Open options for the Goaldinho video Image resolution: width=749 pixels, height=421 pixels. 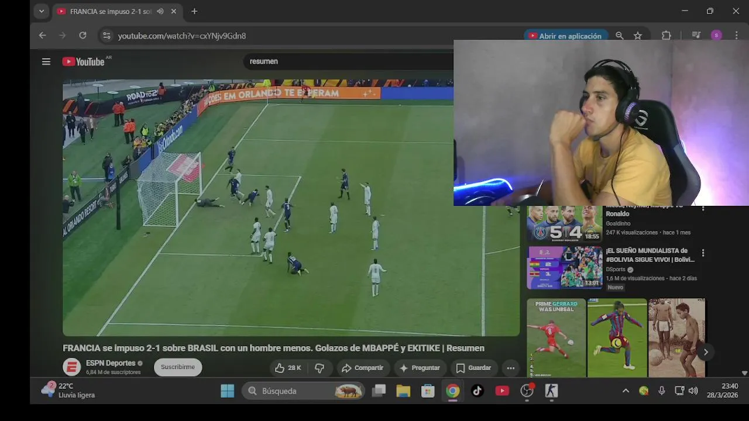[x=703, y=208]
